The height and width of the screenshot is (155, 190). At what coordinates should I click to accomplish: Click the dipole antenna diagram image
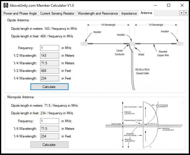coord(132,56)
